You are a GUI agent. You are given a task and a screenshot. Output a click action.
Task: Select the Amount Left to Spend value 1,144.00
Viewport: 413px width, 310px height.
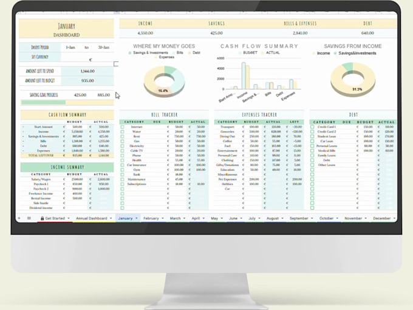tap(87, 71)
